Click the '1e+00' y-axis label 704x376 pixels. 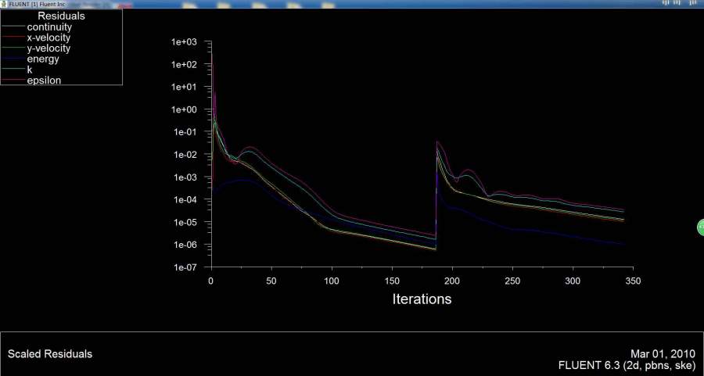pos(184,109)
